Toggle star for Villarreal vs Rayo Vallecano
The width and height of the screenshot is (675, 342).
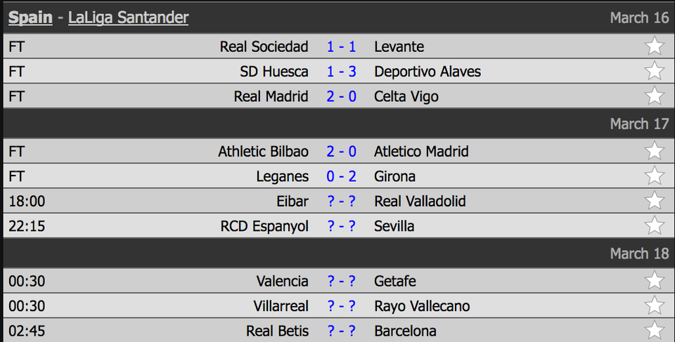tap(655, 306)
